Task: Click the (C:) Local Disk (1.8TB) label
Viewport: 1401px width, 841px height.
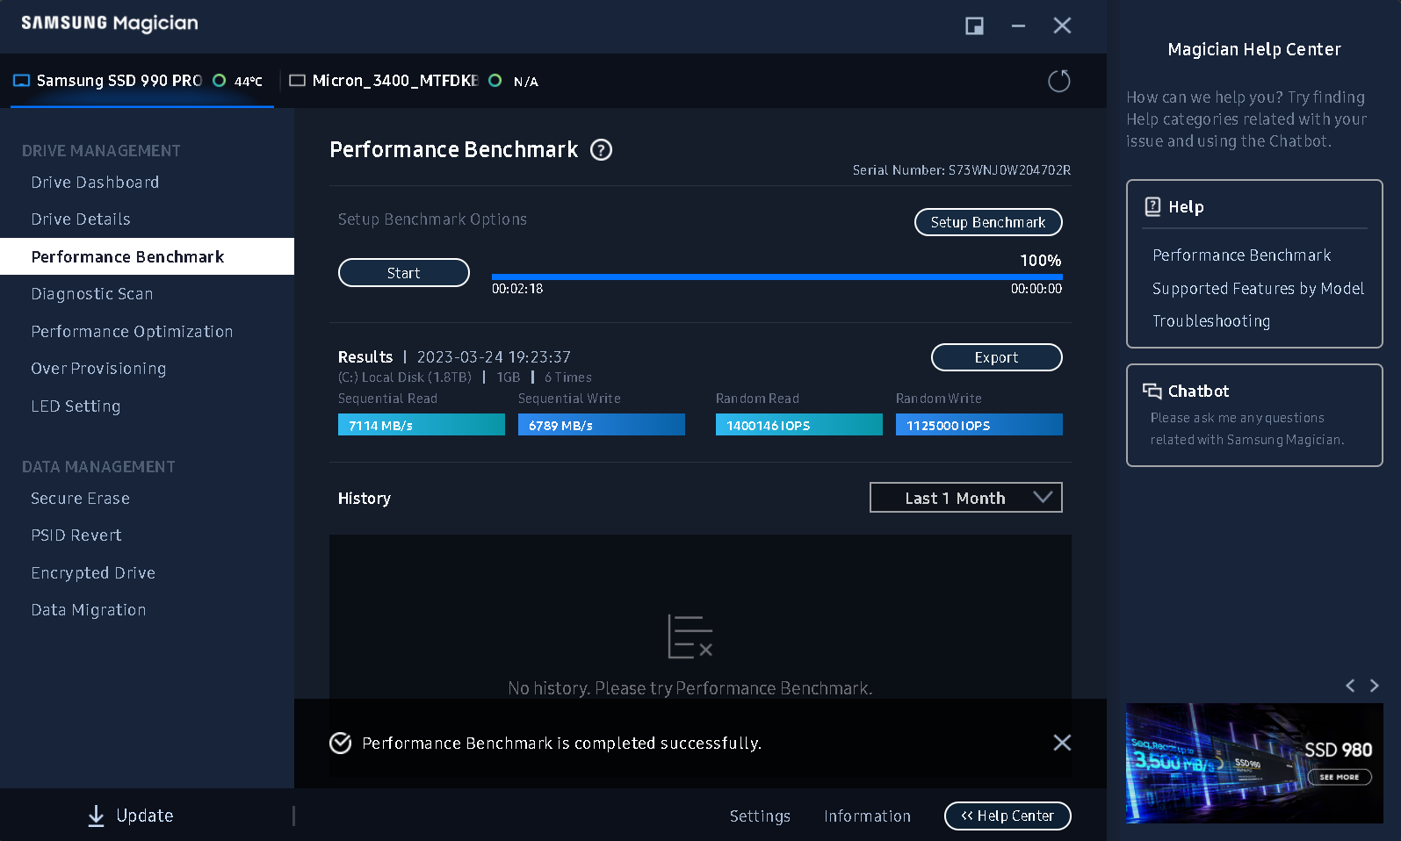Action: 405,377
